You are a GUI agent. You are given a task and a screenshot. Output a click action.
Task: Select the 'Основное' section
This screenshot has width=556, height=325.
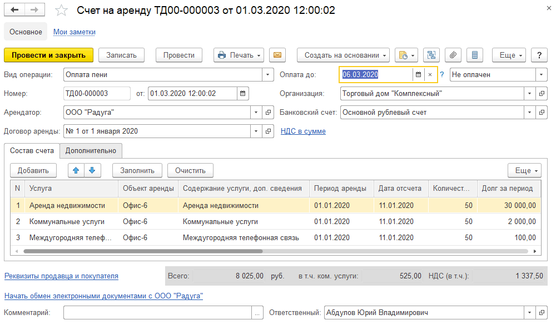26,32
